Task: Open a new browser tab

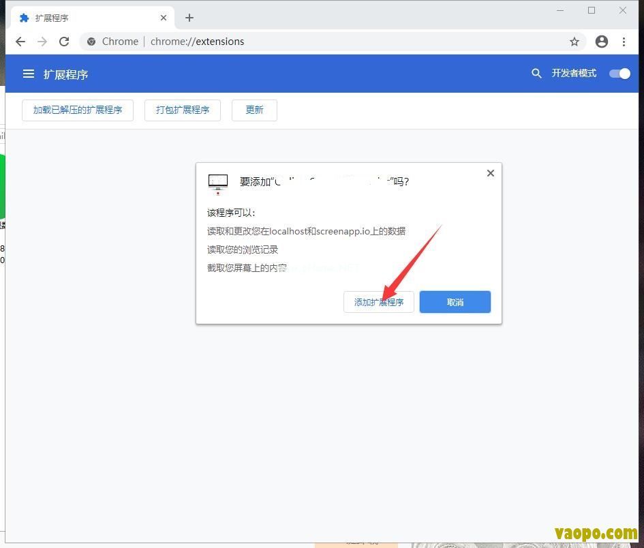Action: click(x=189, y=17)
